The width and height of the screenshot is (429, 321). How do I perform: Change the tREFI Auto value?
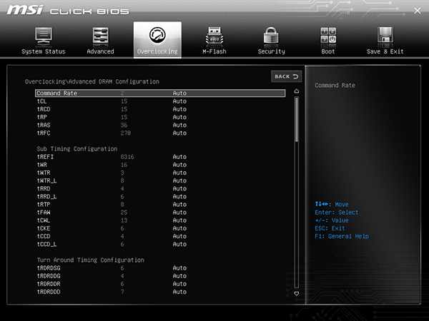pyautogui.click(x=179, y=157)
